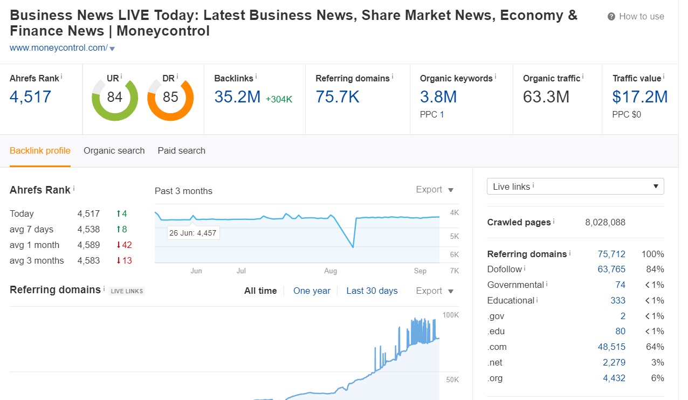The height and width of the screenshot is (400, 688).
Task: Show info tooltip for Referring domains metric
Action: (x=392, y=77)
